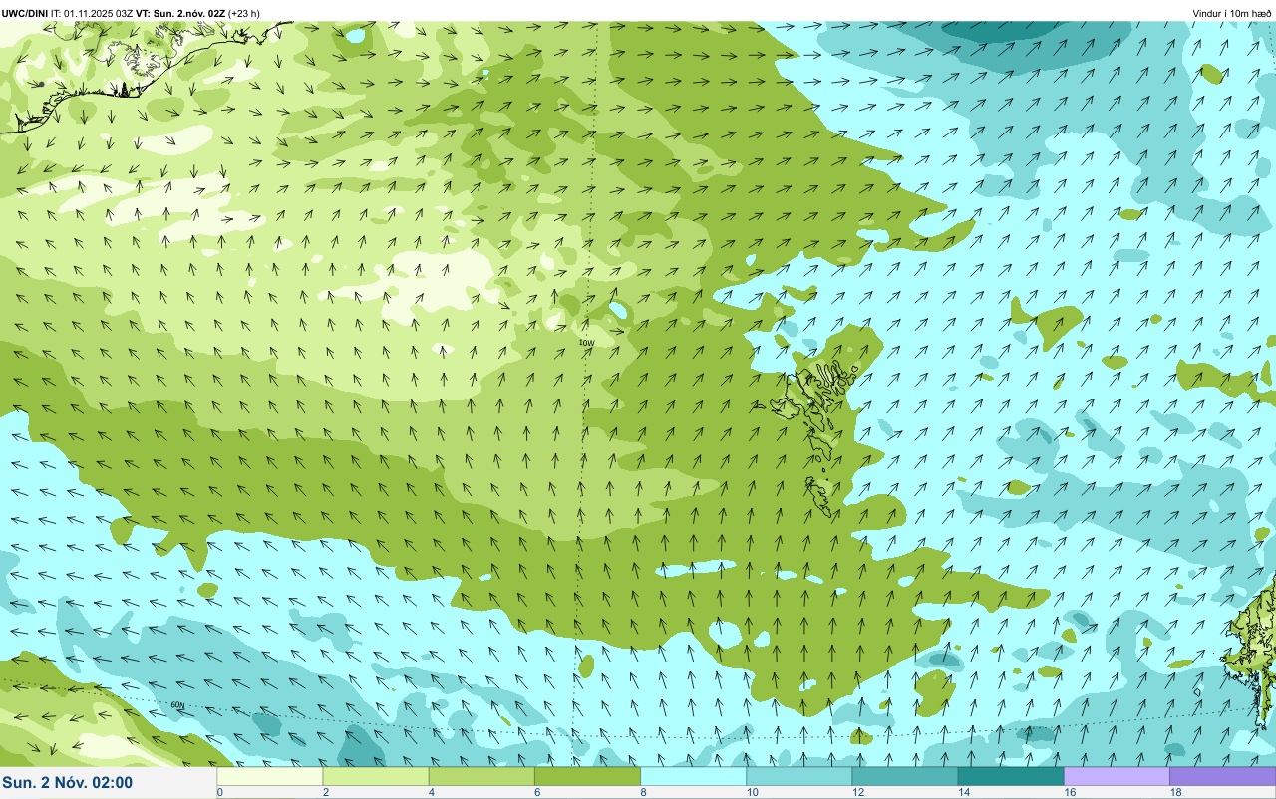Viewport: 1276px width, 799px height.
Task: Click the 16–18 m/s lavender legend swatch
Action: point(1116,776)
